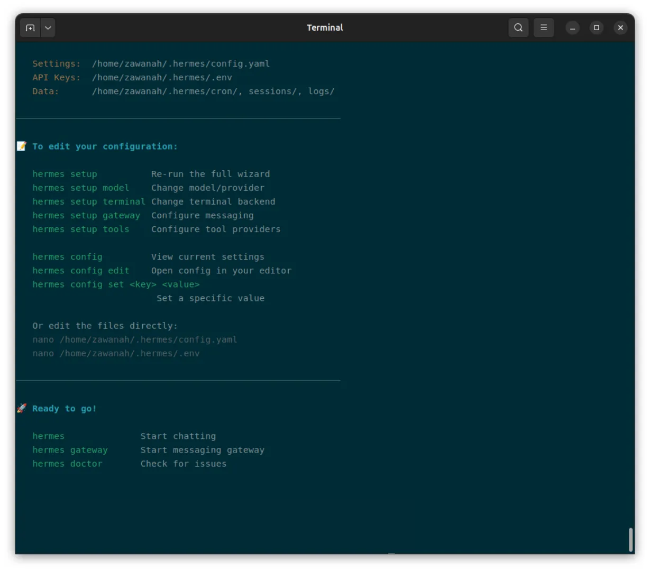The image size is (650, 571).
Task: Click the 'nano .../config.yaml' line
Action: [135, 339]
